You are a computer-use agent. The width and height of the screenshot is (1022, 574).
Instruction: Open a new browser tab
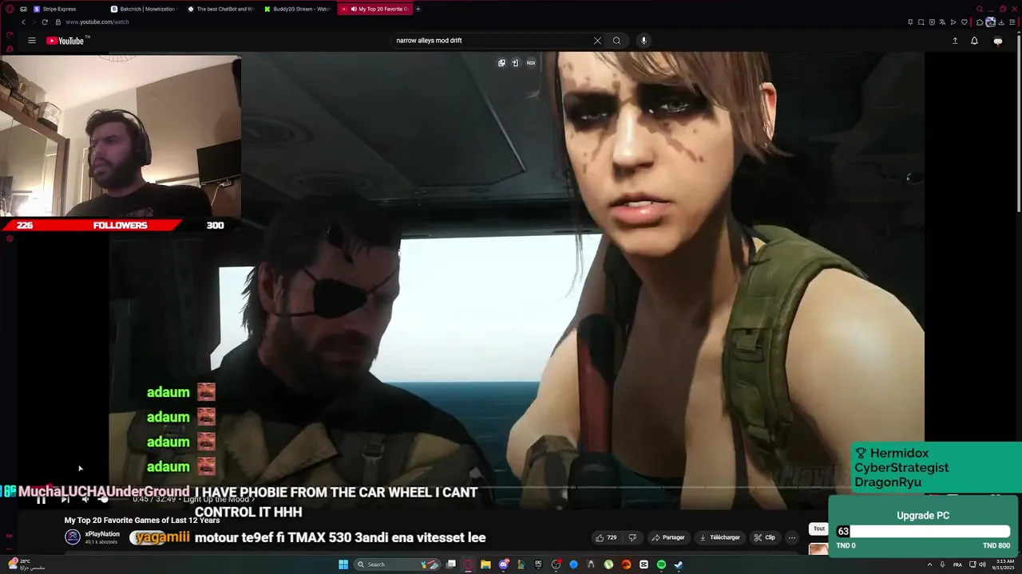[418, 9]
